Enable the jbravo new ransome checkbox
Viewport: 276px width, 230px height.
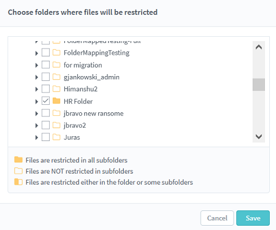pyautogui.click(x=45, y=113)
